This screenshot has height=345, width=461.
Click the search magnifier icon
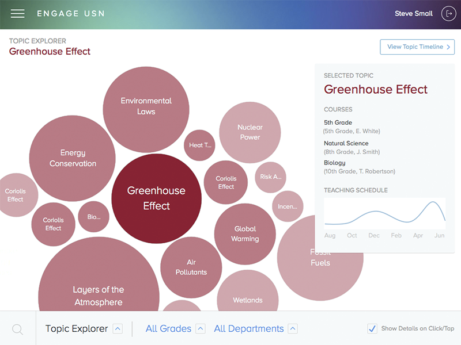[17, 328]
